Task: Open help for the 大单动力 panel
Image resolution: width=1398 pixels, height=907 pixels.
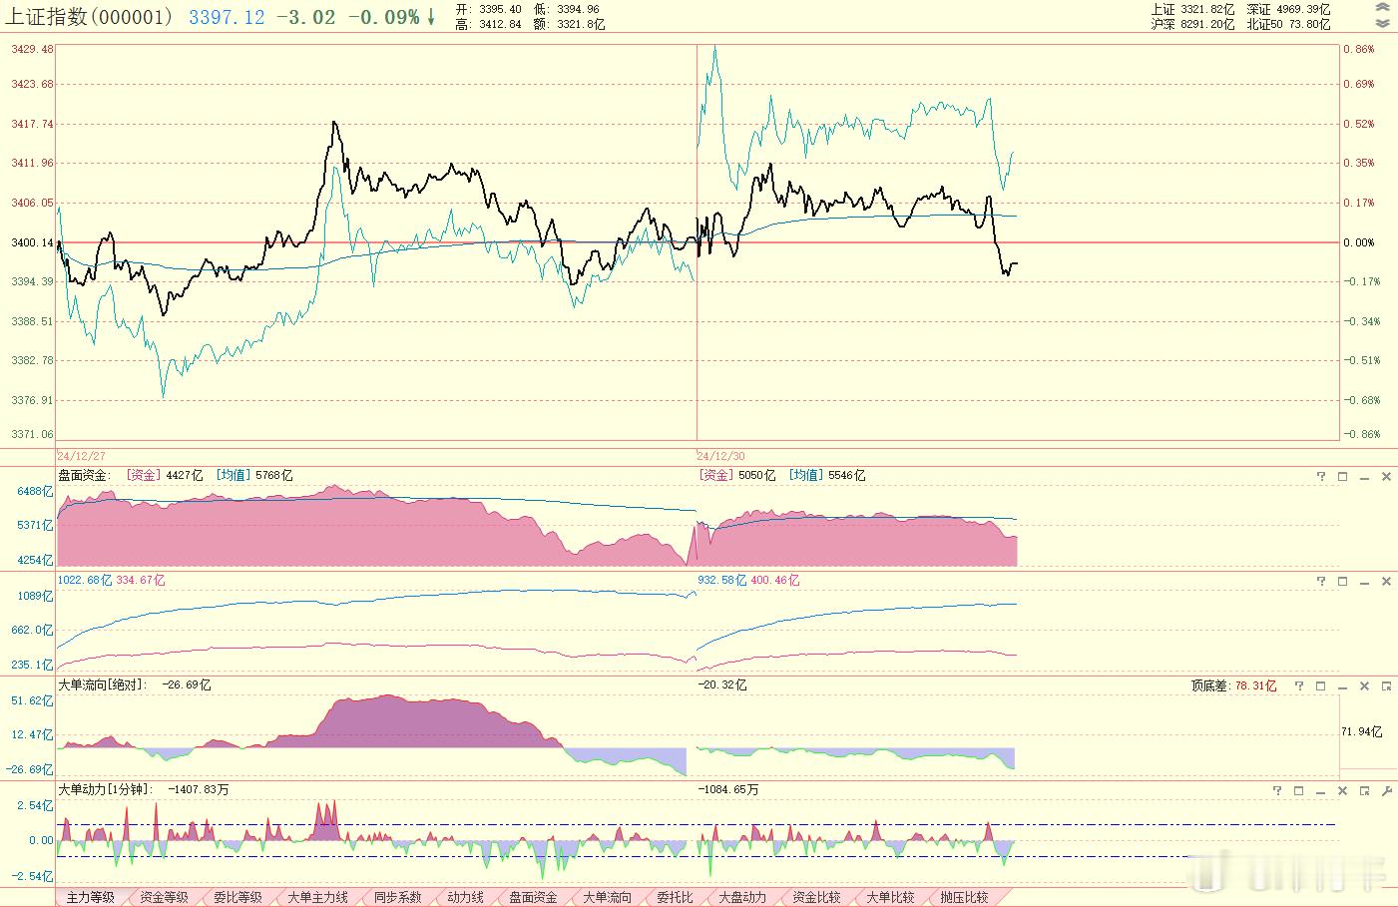Action: coord(1277,790)
